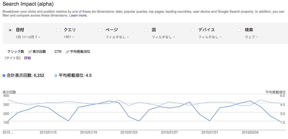Select the 検索 radio button
Image resolution: width=288 pixels, height=139 pixels.
(239, 30)
